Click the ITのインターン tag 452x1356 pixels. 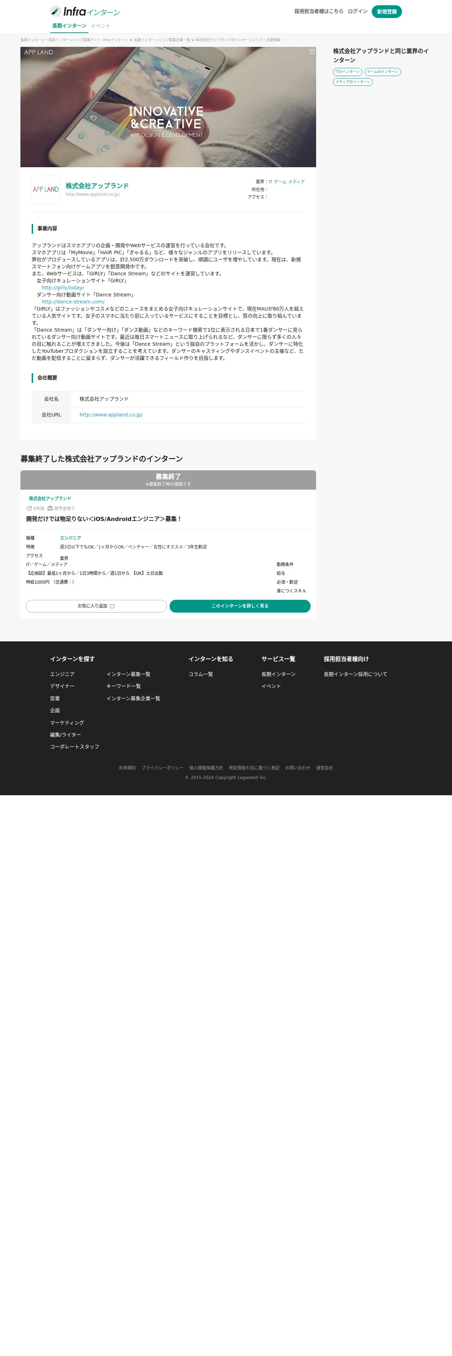[347, 71]
